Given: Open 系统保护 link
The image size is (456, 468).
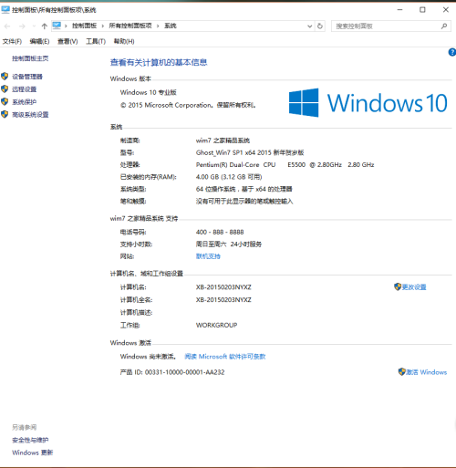Looking at the screenshot, I should click(24, 102).
